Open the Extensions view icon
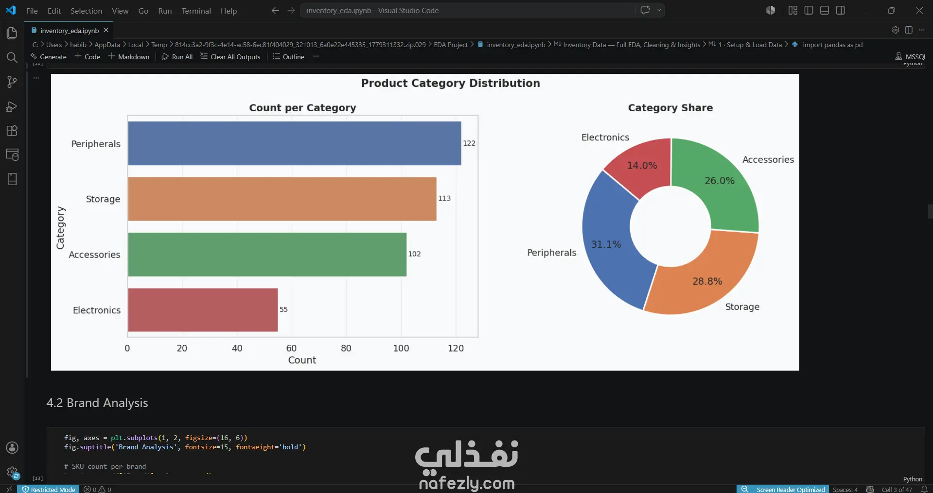This screenshot has width=933, height=493. tap(12, 131)
